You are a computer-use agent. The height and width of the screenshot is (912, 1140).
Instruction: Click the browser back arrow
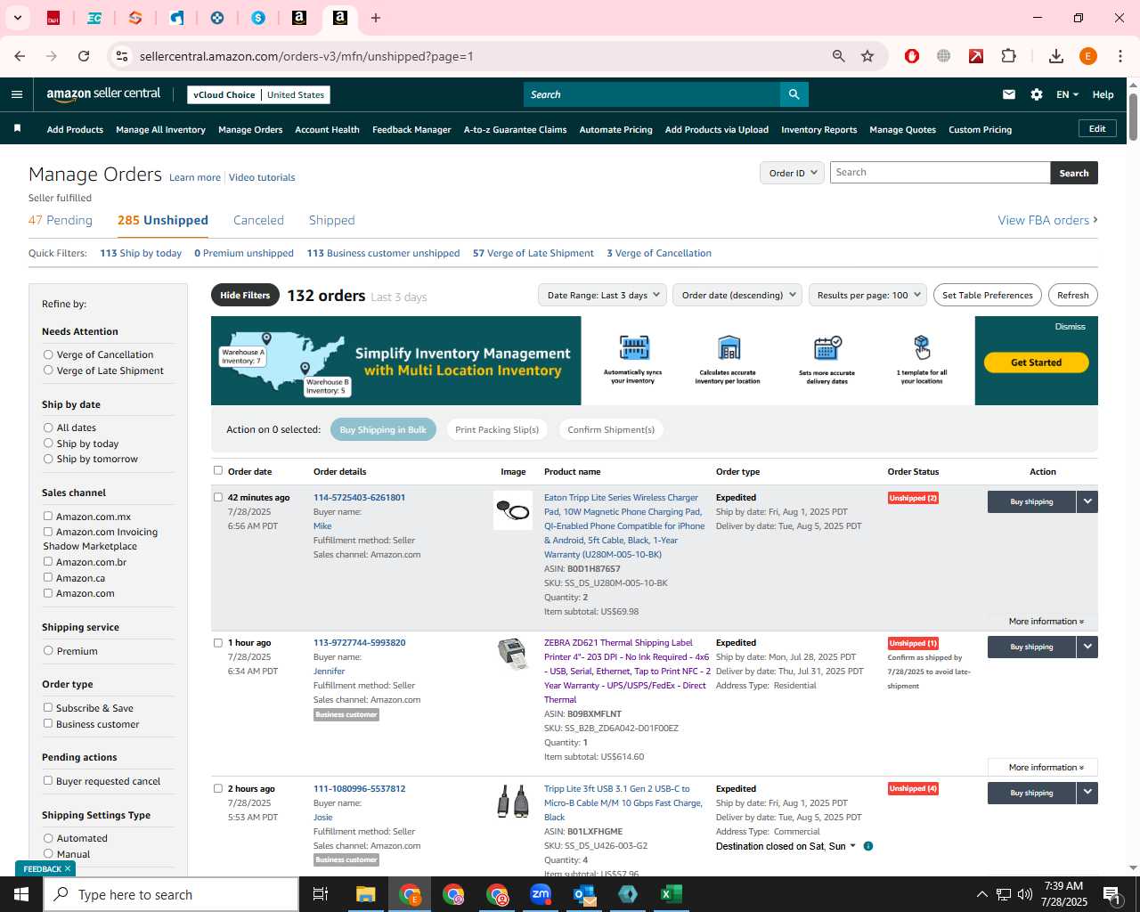[20, 56]
